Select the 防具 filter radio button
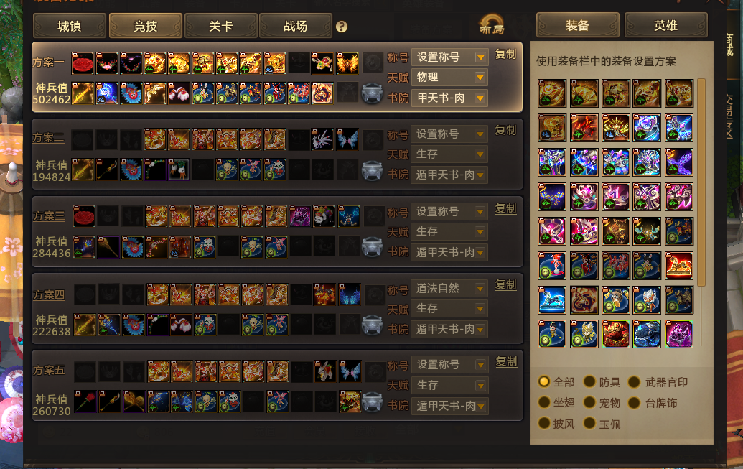Image resolution: width=743 pixels, height=469 pixels. 589,382
